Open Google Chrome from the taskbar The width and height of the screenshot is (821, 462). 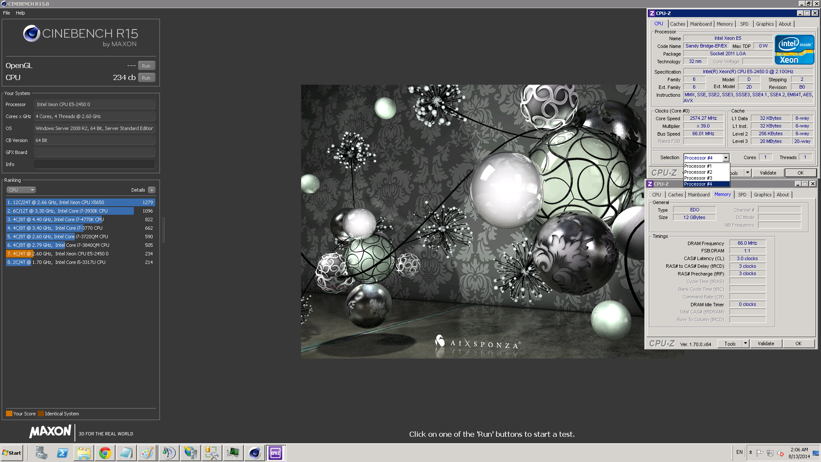[105, 453]
